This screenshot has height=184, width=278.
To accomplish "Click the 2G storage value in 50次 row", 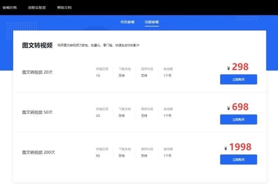I will coord(98,115).
